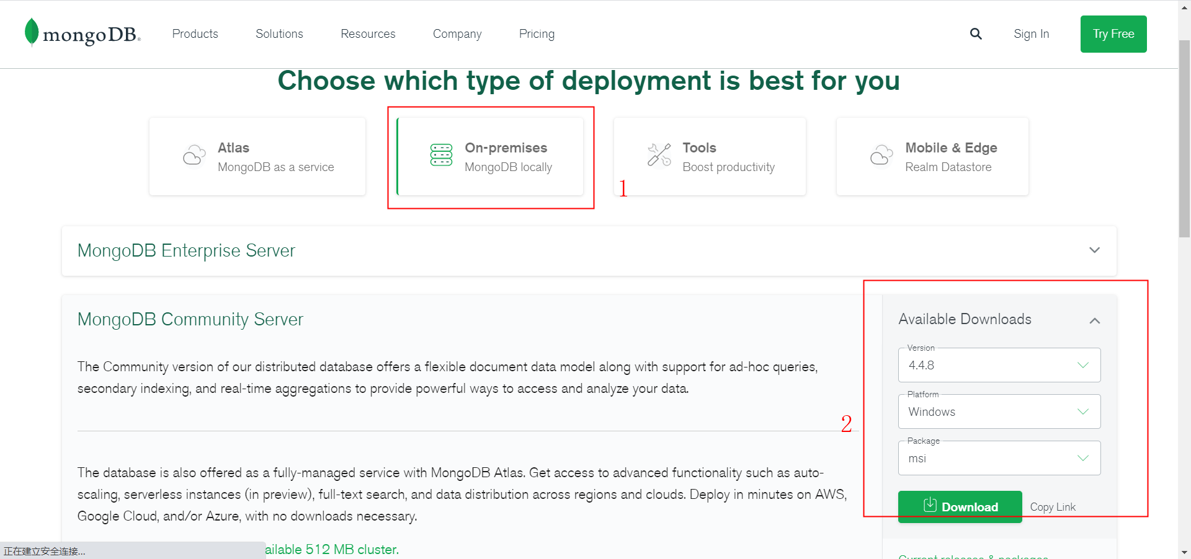1191x559 pixels.
Task: Open the Version 4.4.8 dropdown
Action: tap(999, 365)
